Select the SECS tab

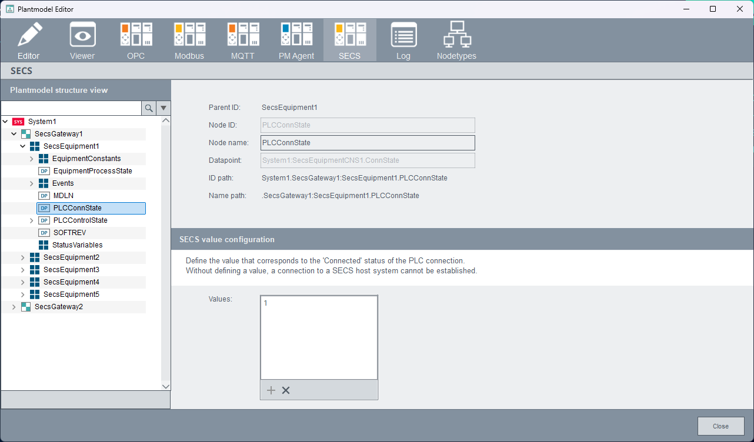[x=349, y=40]
